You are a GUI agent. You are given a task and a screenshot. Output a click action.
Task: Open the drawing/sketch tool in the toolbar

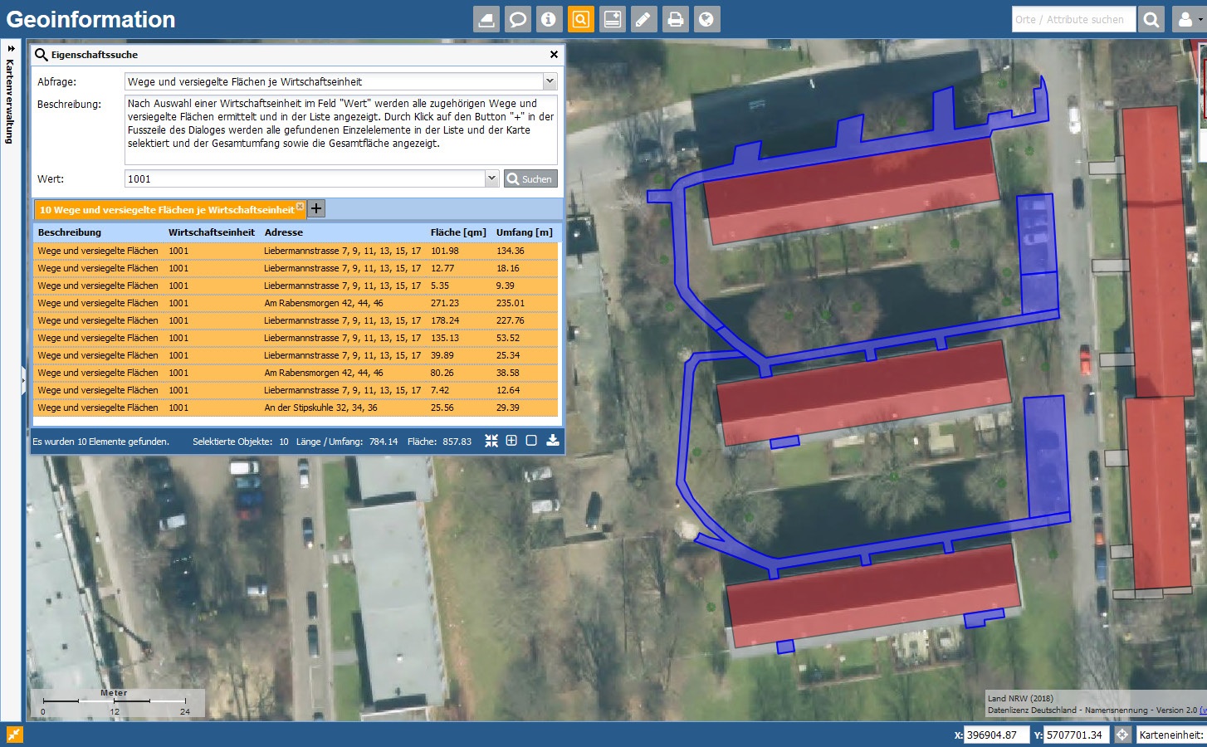coord(644,19)
